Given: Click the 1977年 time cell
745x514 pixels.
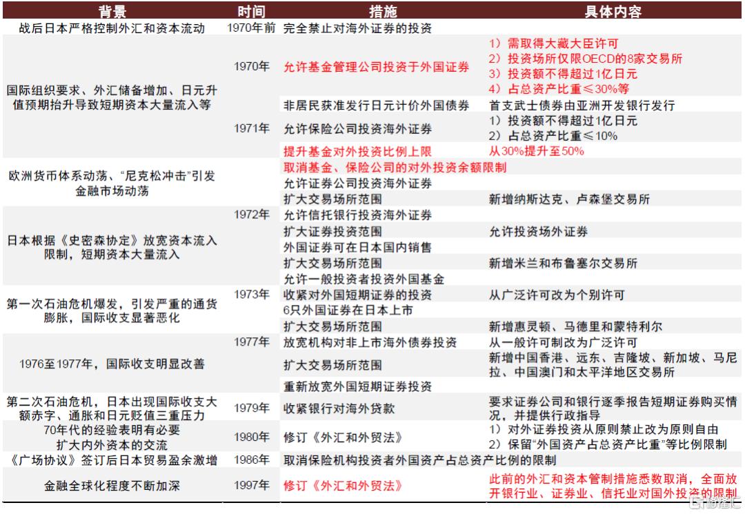Looking at the screenshot, I should pyautogui.click(x=251, y=342).
